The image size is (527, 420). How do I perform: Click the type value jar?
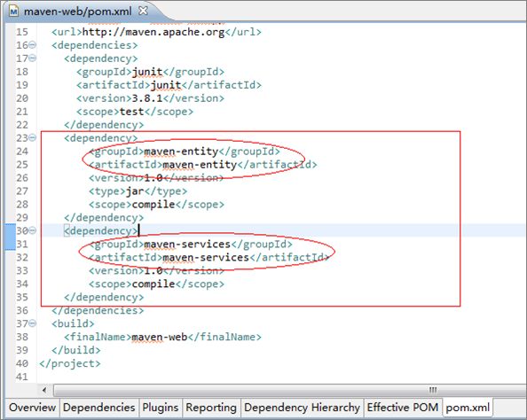tap(135, 191)
